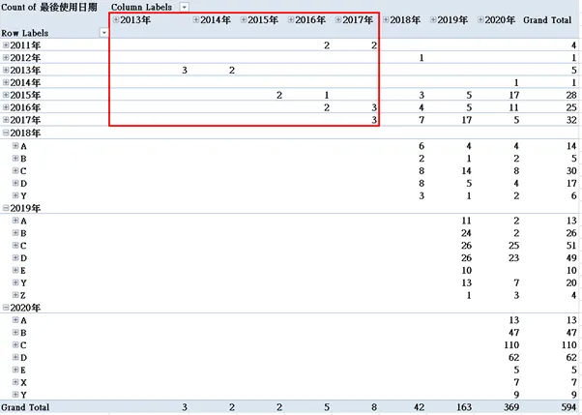Image resolution: width=582 pixels, height=415 pixels.
Task: Collapse the 2019年 row group
Action: (x=6, y=208)
